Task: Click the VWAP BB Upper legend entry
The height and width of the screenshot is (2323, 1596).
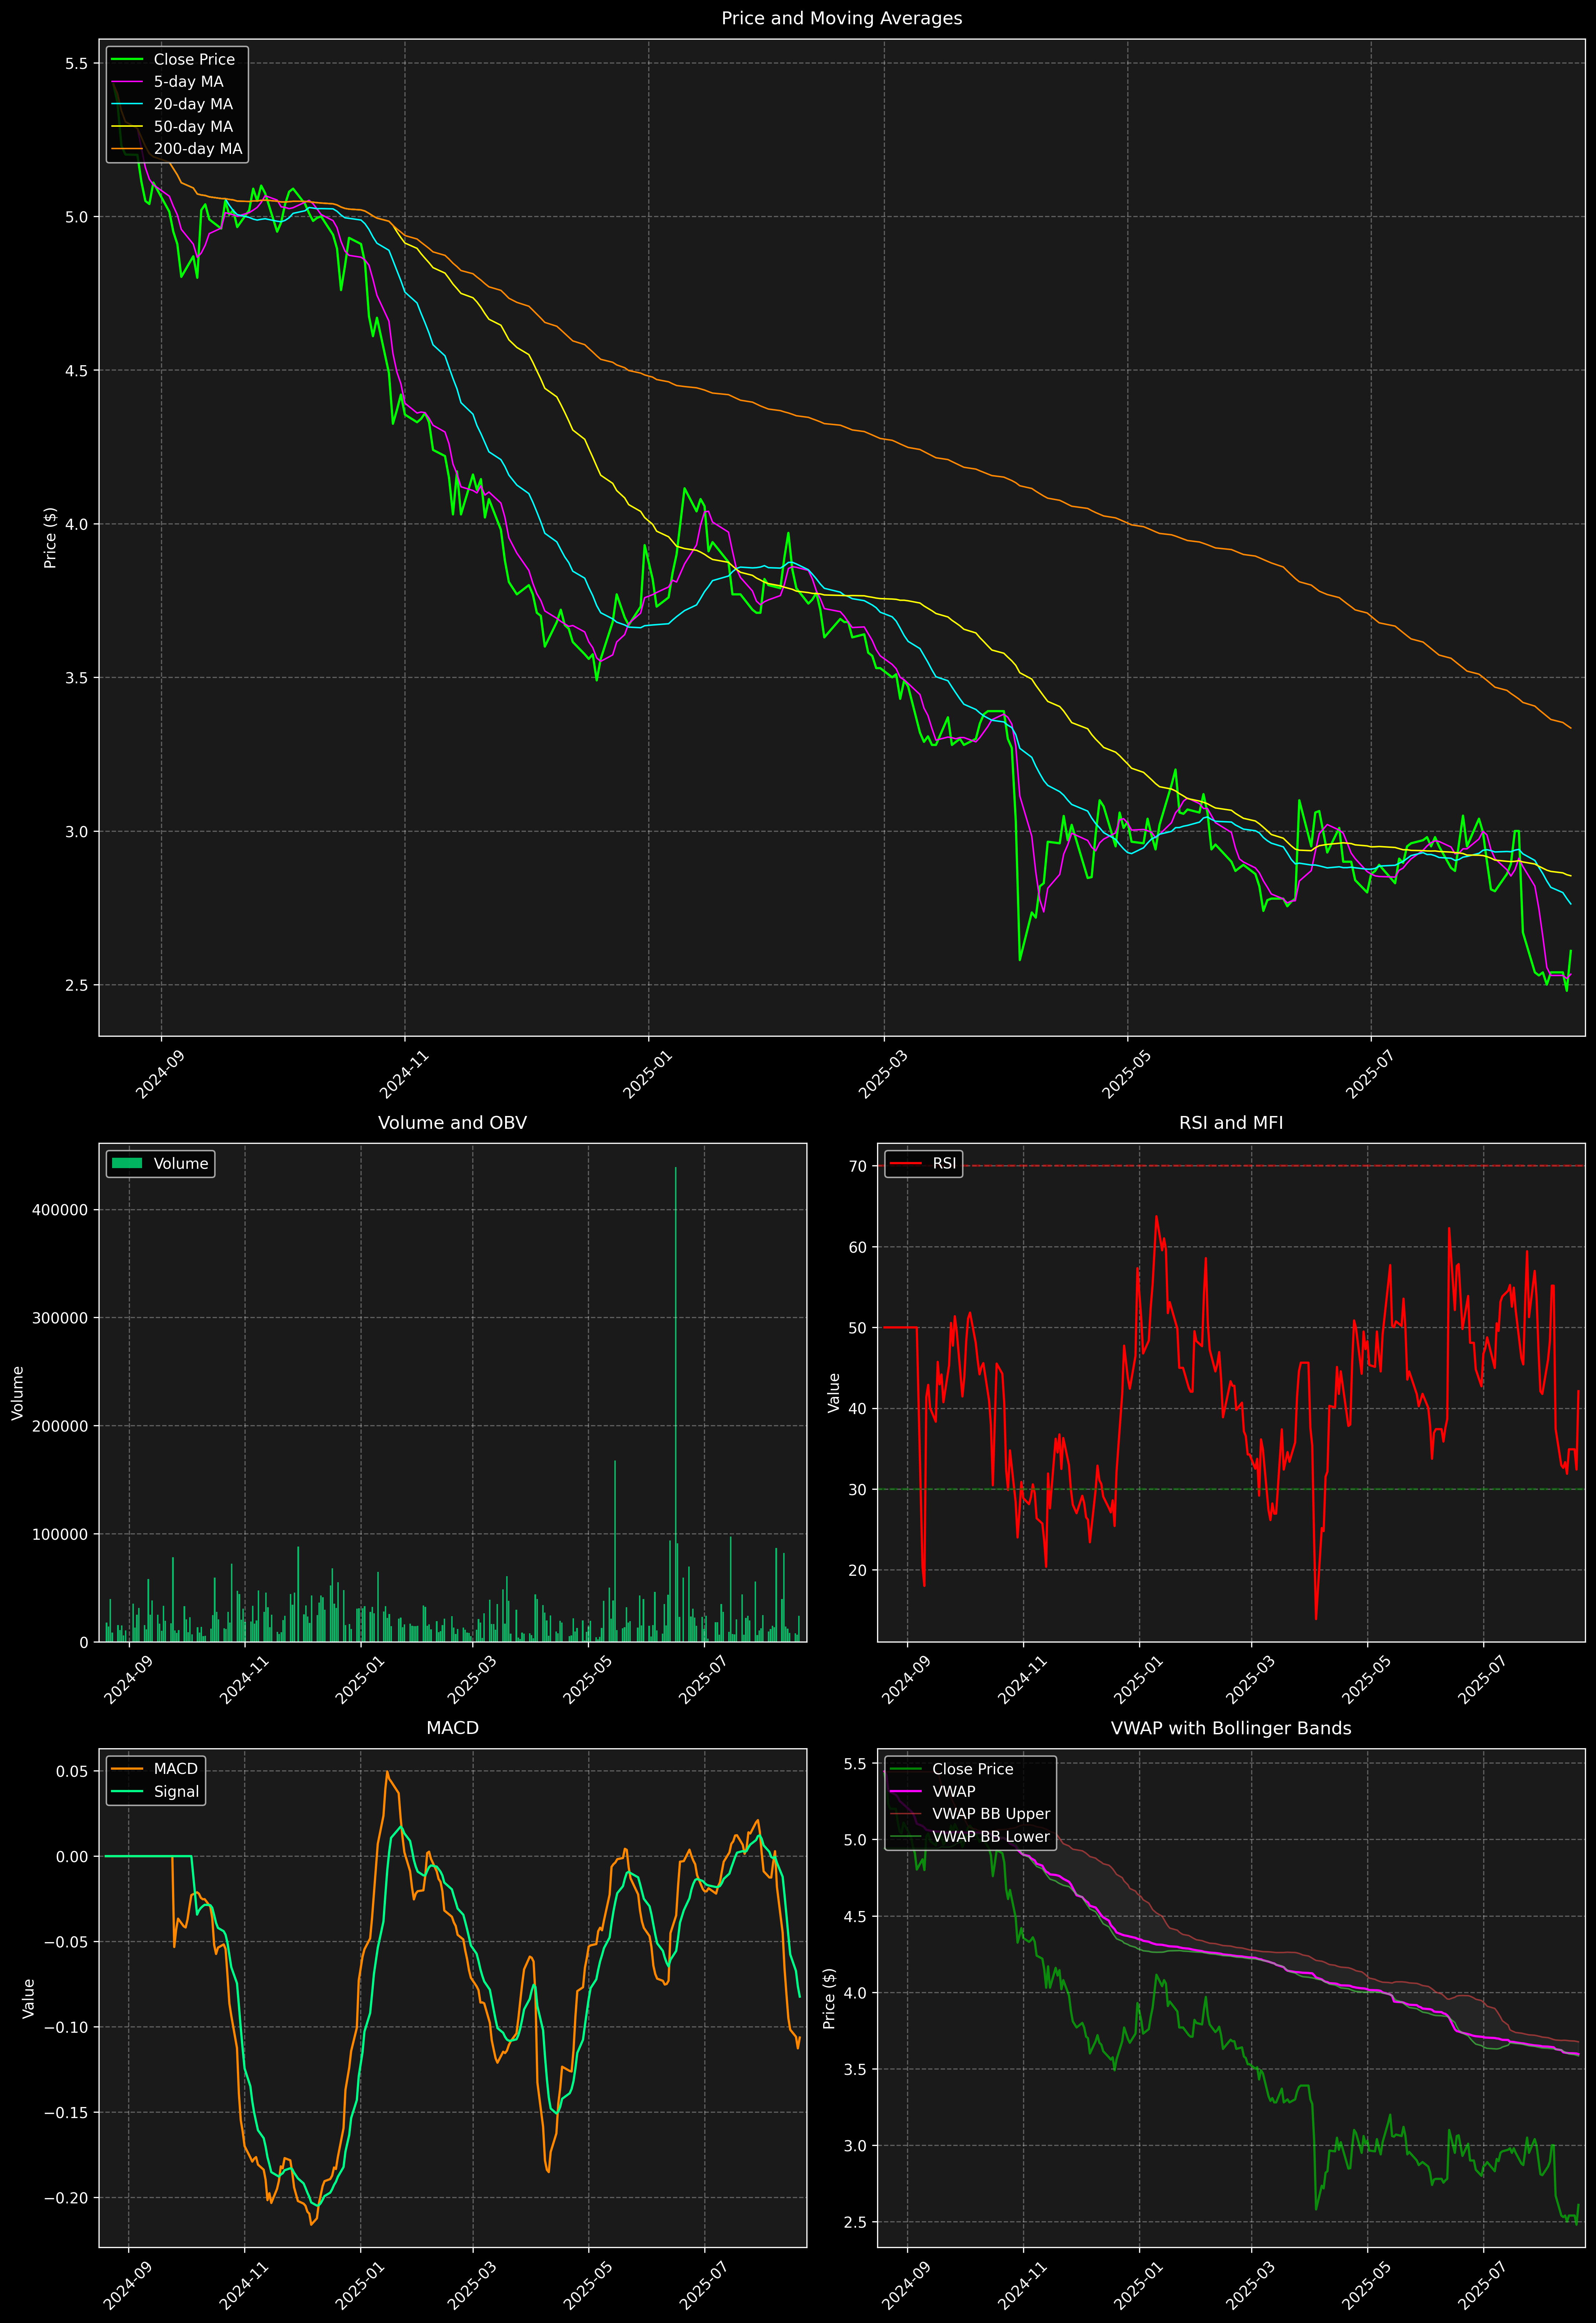Action: 990,1814
